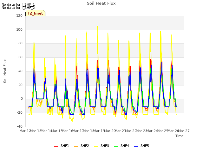This screenshot has width=203, height=152.
Task: Click the 120 y-axis tick label
Action: coord(19,16)
